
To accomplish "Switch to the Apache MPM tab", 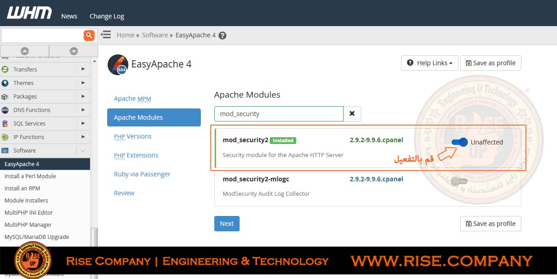I will point(132,99).
